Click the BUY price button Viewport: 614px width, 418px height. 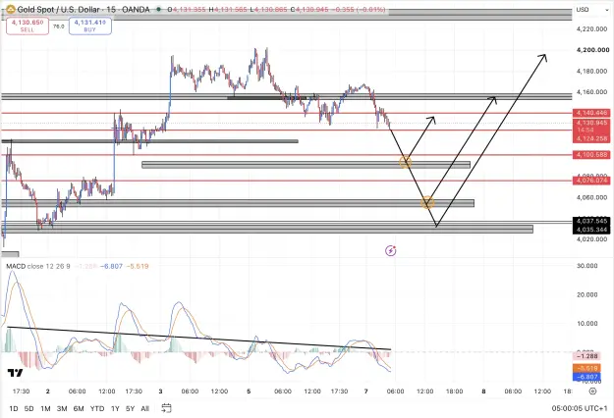point(90,26)
